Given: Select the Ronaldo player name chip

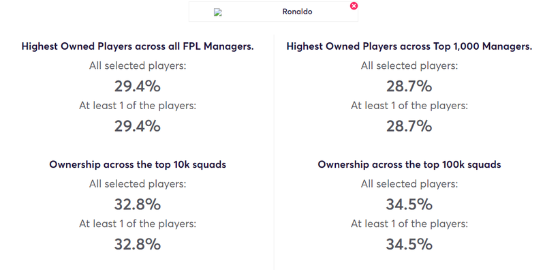Looking at the screenshot, I should (273, 12).
